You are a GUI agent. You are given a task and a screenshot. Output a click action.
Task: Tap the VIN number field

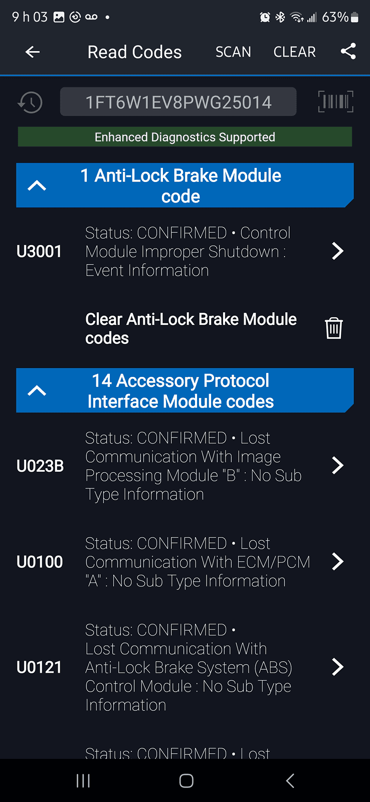[x=178, y=102]
